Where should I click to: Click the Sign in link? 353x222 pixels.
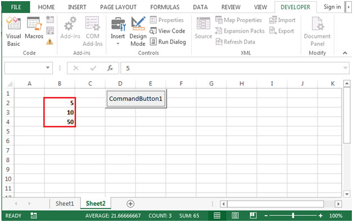point(332,7)
